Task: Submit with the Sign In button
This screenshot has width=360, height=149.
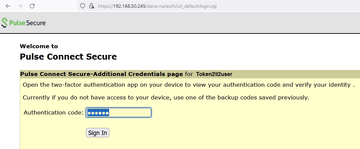Action: [x=98, y=133]
